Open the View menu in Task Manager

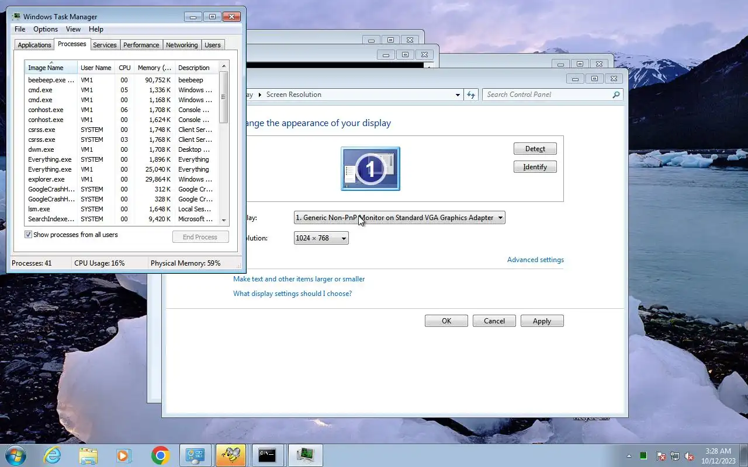pos(73,29)
